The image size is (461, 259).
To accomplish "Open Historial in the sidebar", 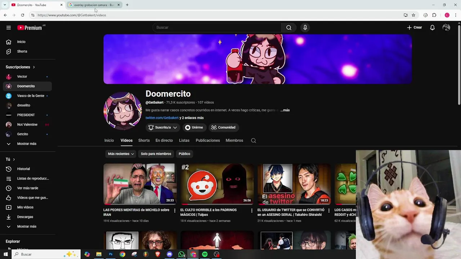I will [x=27, y=169].
